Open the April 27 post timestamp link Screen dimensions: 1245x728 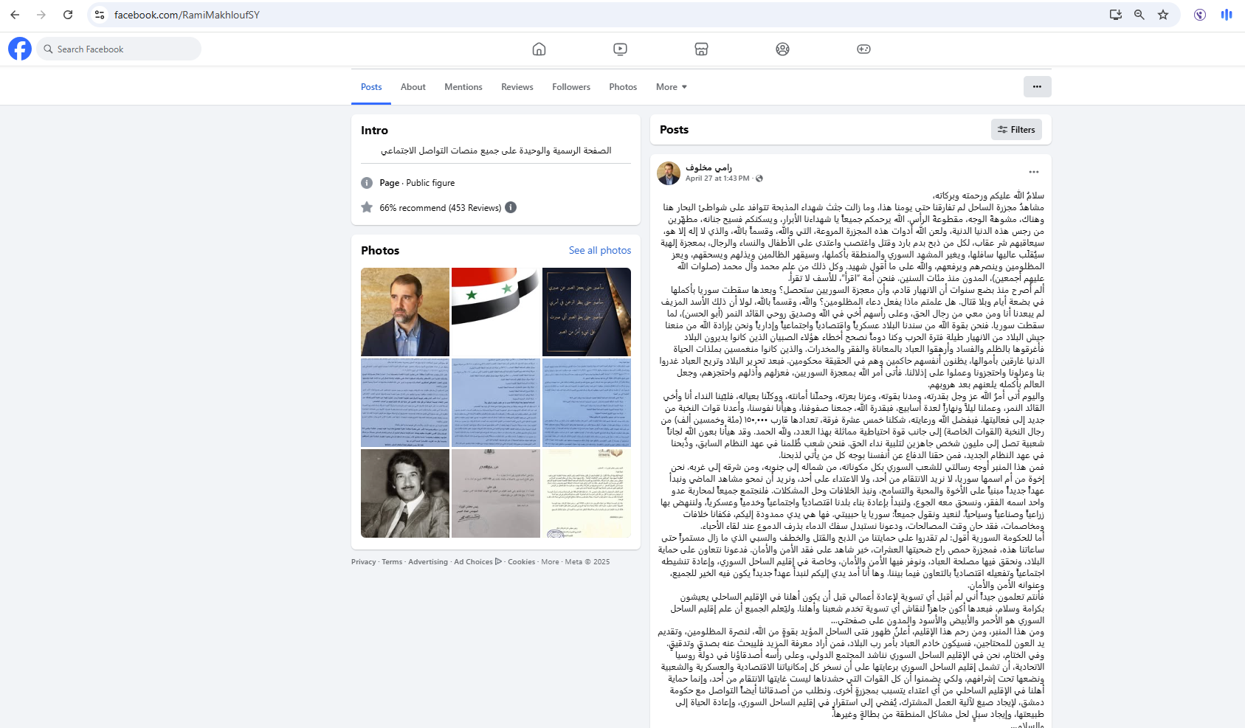point(717,178)
